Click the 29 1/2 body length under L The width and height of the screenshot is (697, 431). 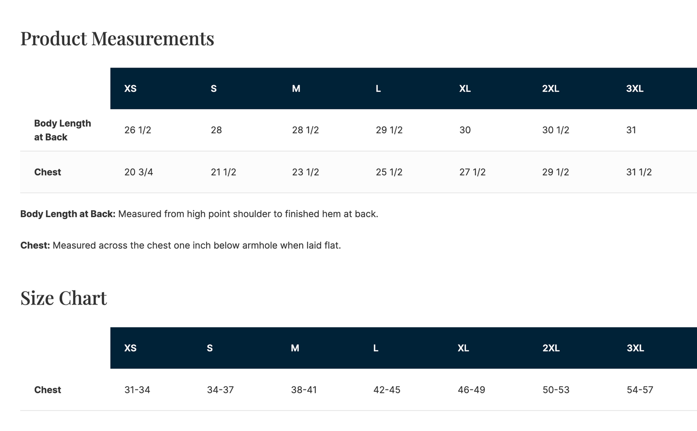[x=389, y=130]
